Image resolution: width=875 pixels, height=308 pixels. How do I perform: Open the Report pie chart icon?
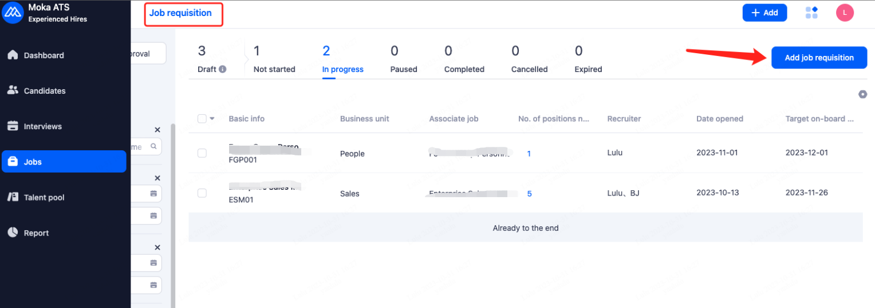(13, 233)
